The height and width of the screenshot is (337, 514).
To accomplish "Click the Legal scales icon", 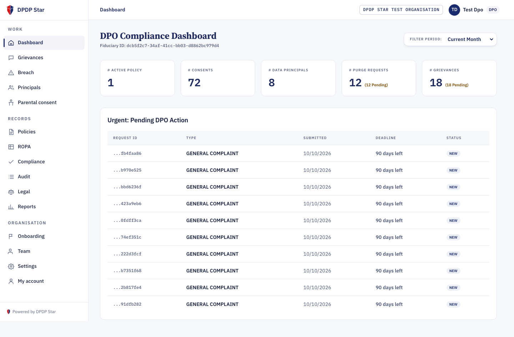I will [11, 192].
